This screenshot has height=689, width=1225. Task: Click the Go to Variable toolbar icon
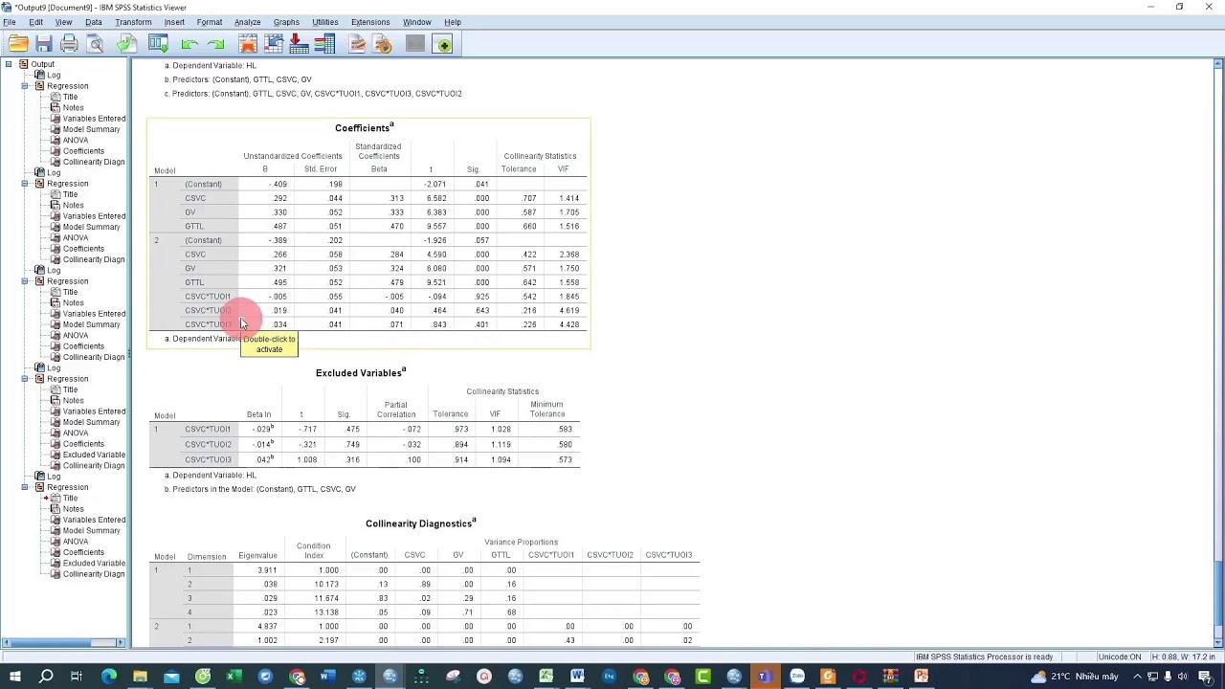tap(299, 44)
